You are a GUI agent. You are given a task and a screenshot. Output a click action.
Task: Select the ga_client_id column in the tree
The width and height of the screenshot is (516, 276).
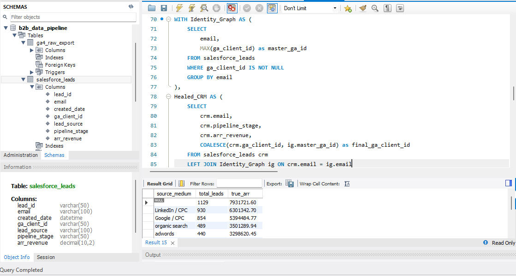click(68, 116)
